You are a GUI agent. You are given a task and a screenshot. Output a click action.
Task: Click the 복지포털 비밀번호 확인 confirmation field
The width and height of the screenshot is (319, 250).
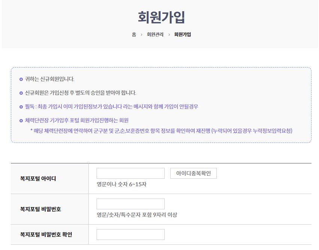(131, 234)
